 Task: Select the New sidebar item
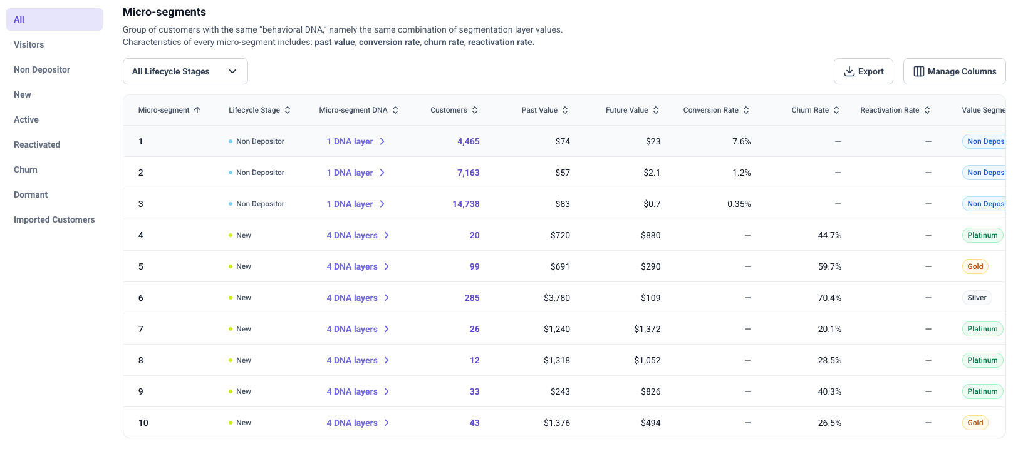55,94
